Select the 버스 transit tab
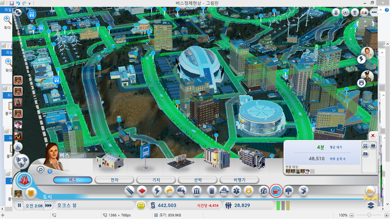Viewport: 390px width, 219px height. click(x=73, y=180)
